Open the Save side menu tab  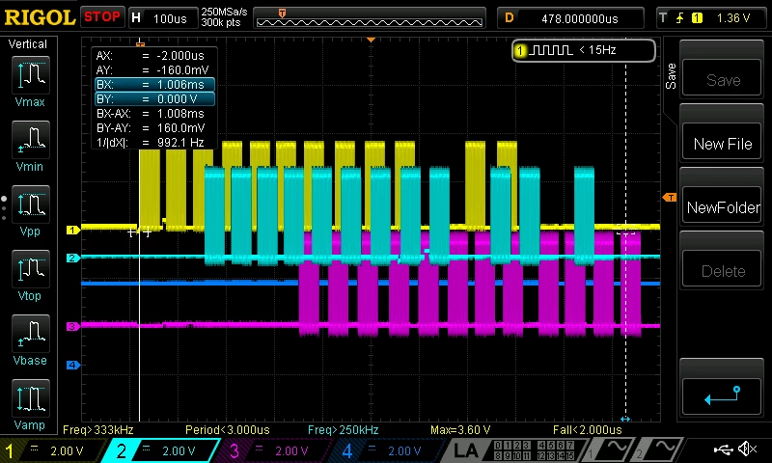pos(671,76)
